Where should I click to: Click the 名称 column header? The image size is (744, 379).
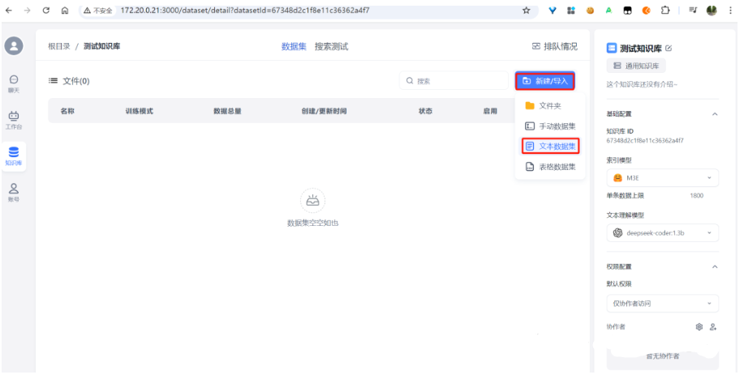tap(67, 111)
